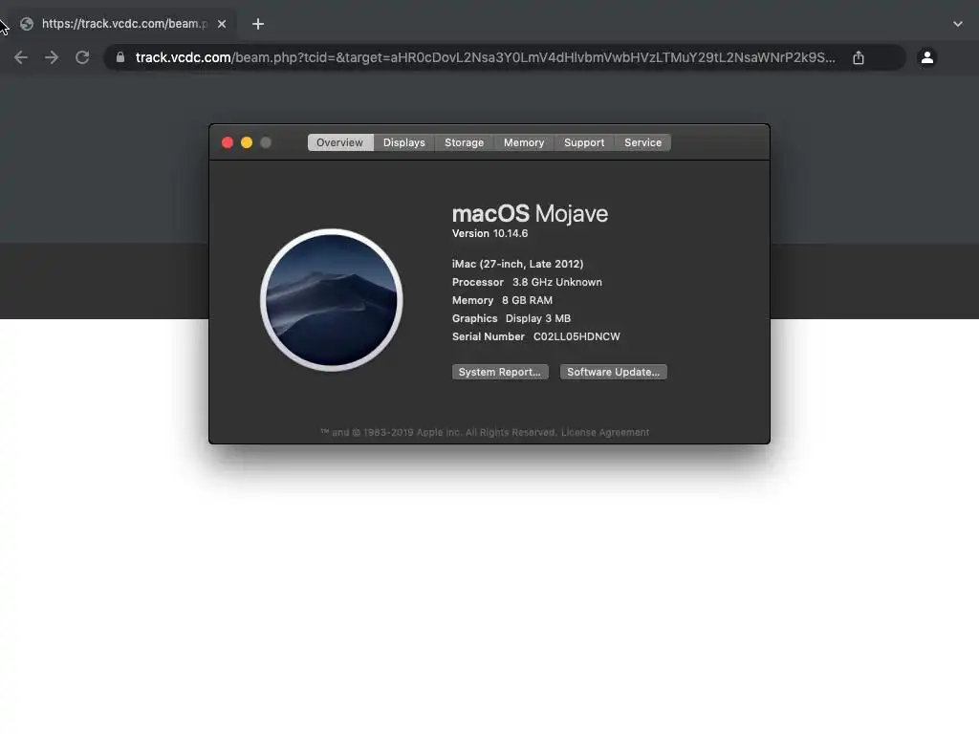Click the yellow minimize window button
This screenshot has height=734, width=979.
pos(247,142)
